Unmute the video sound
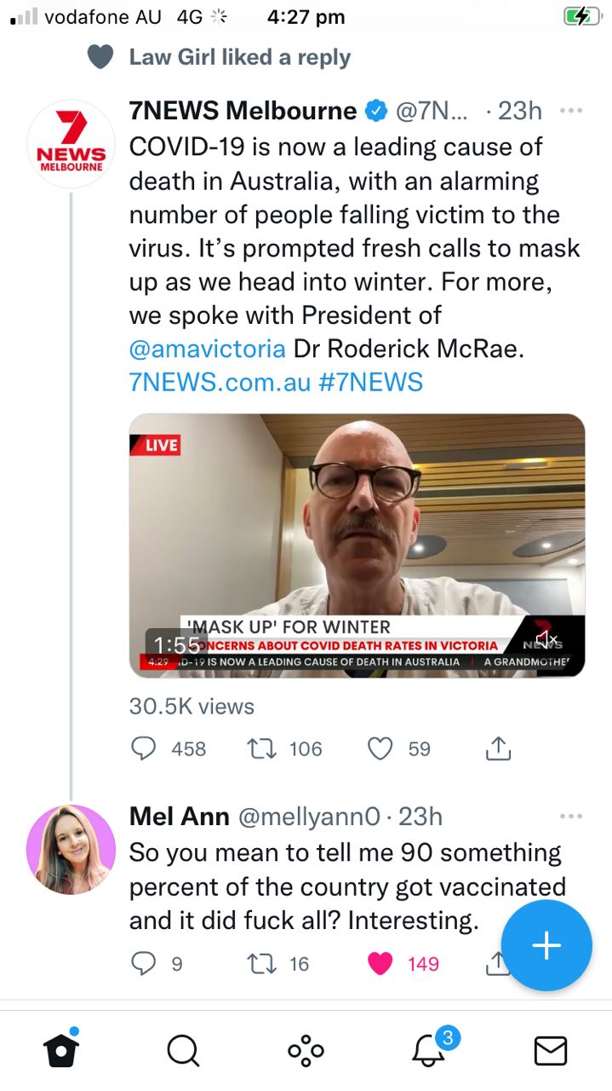Viewport: 612px width, 1091px height. pos(546,638)
